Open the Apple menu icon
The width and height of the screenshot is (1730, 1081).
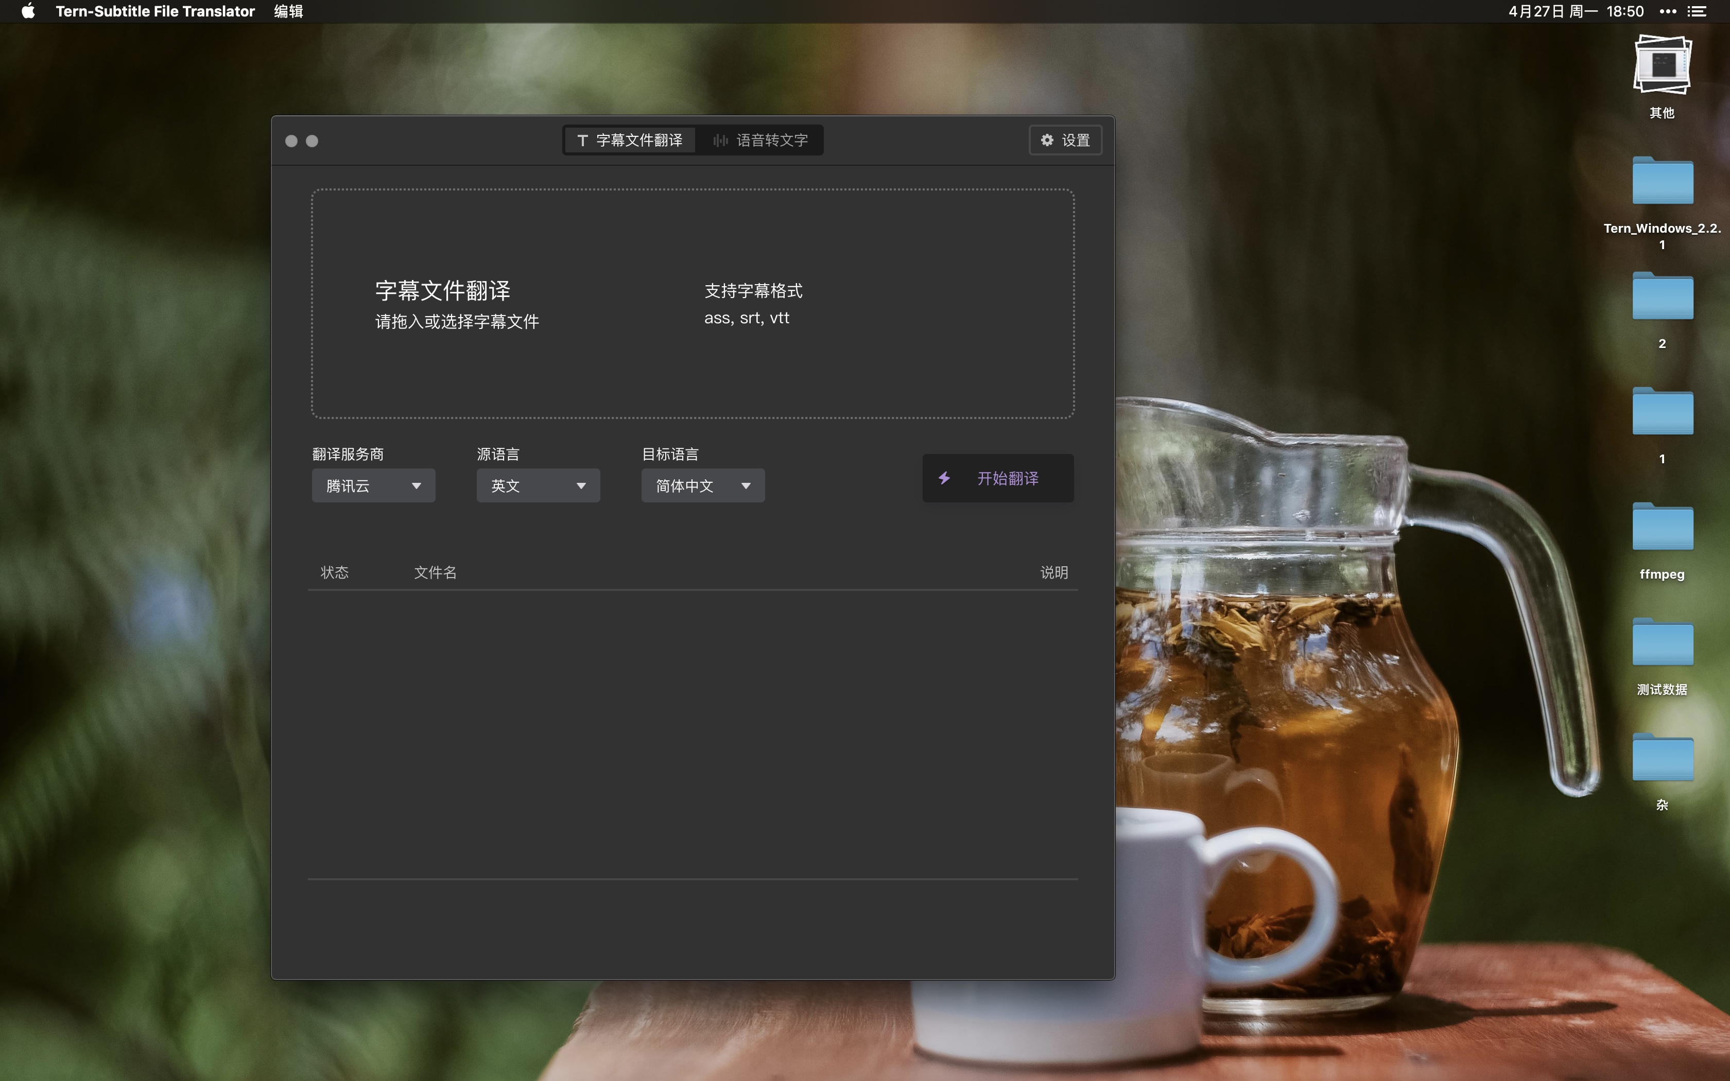click(28, 11)
